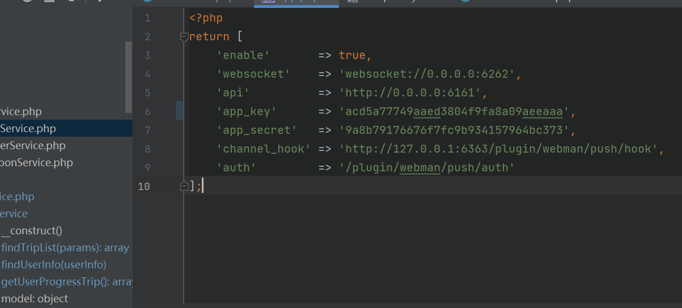The image size is (682, 308).
Task: Click the arrow operator on the 'api' line
Action: pos(325,93)
